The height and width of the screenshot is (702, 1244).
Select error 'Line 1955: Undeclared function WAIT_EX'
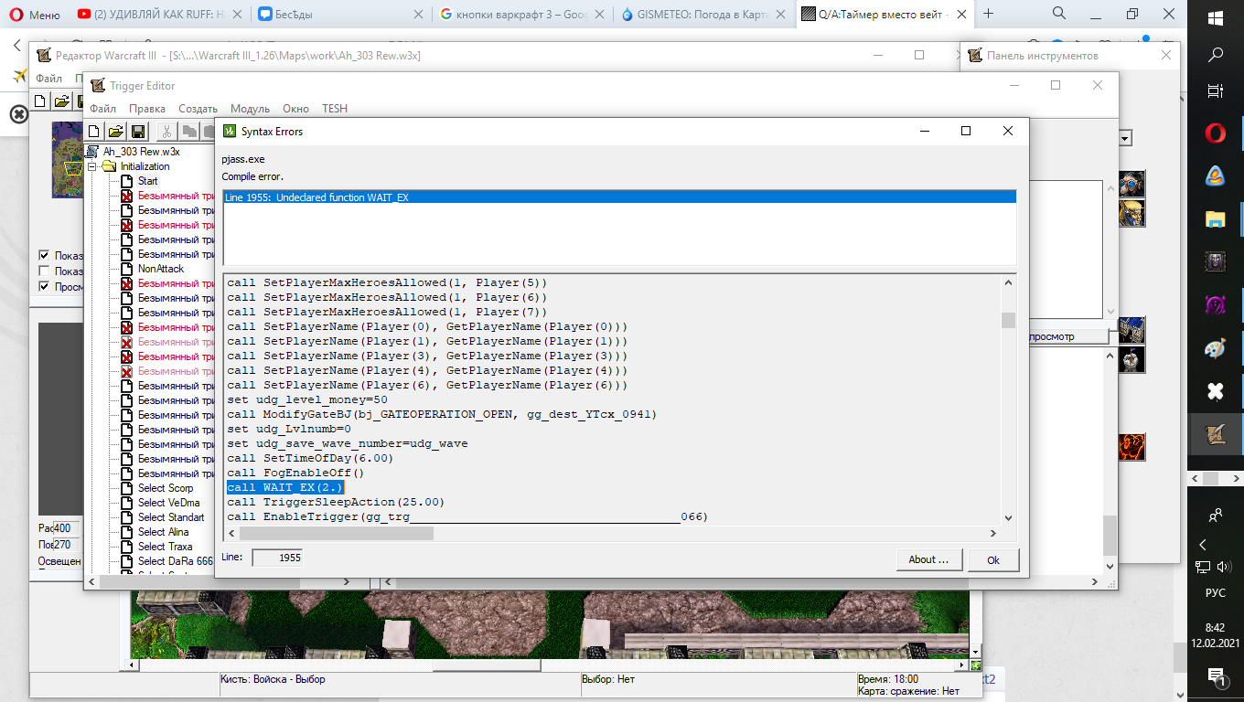click(x=619, y=197)
